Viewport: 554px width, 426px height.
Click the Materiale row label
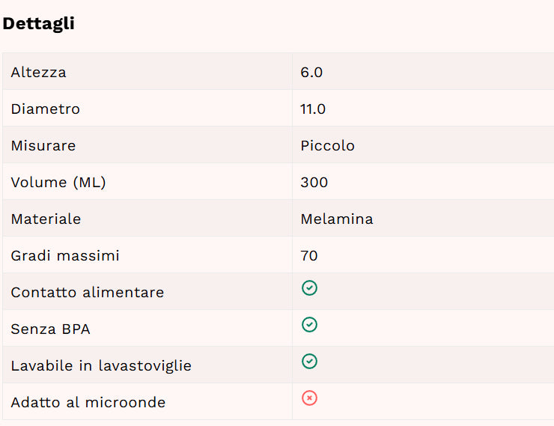pyautogui.click(x=46, y=219)
